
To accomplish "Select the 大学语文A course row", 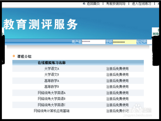I will [78, 69].
